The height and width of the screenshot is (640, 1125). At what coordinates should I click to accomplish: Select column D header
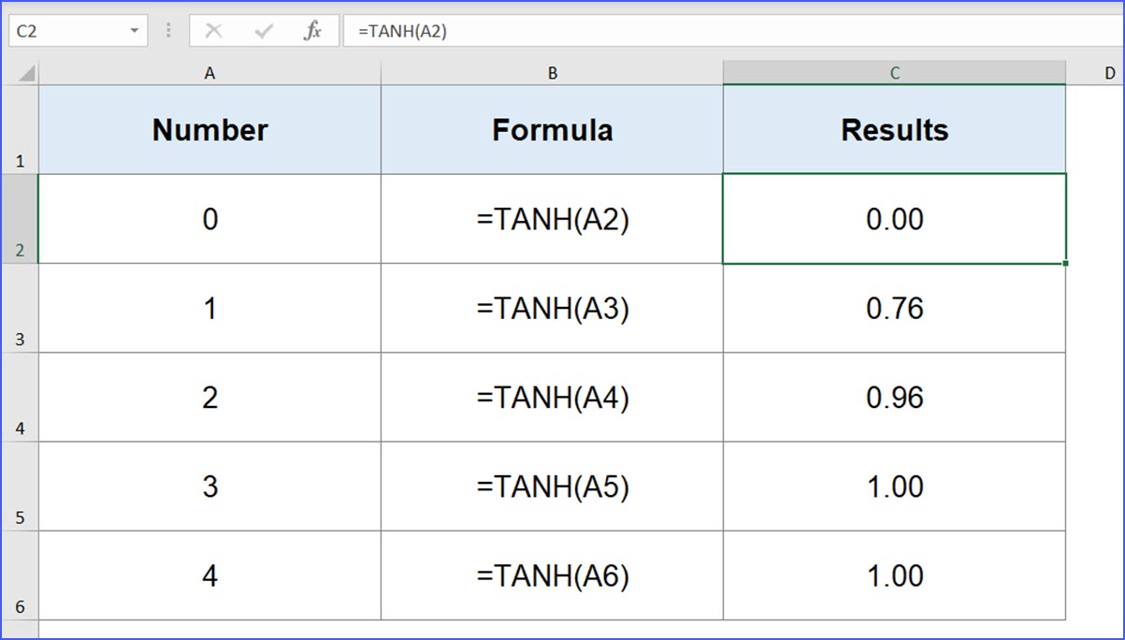coord(1108,73)
